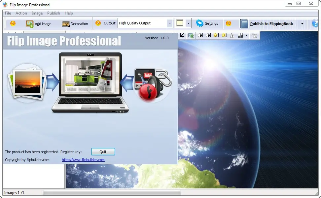Screen dimensions: 321x198
Task: Open the Decoration tool
Action: point(75,24)
